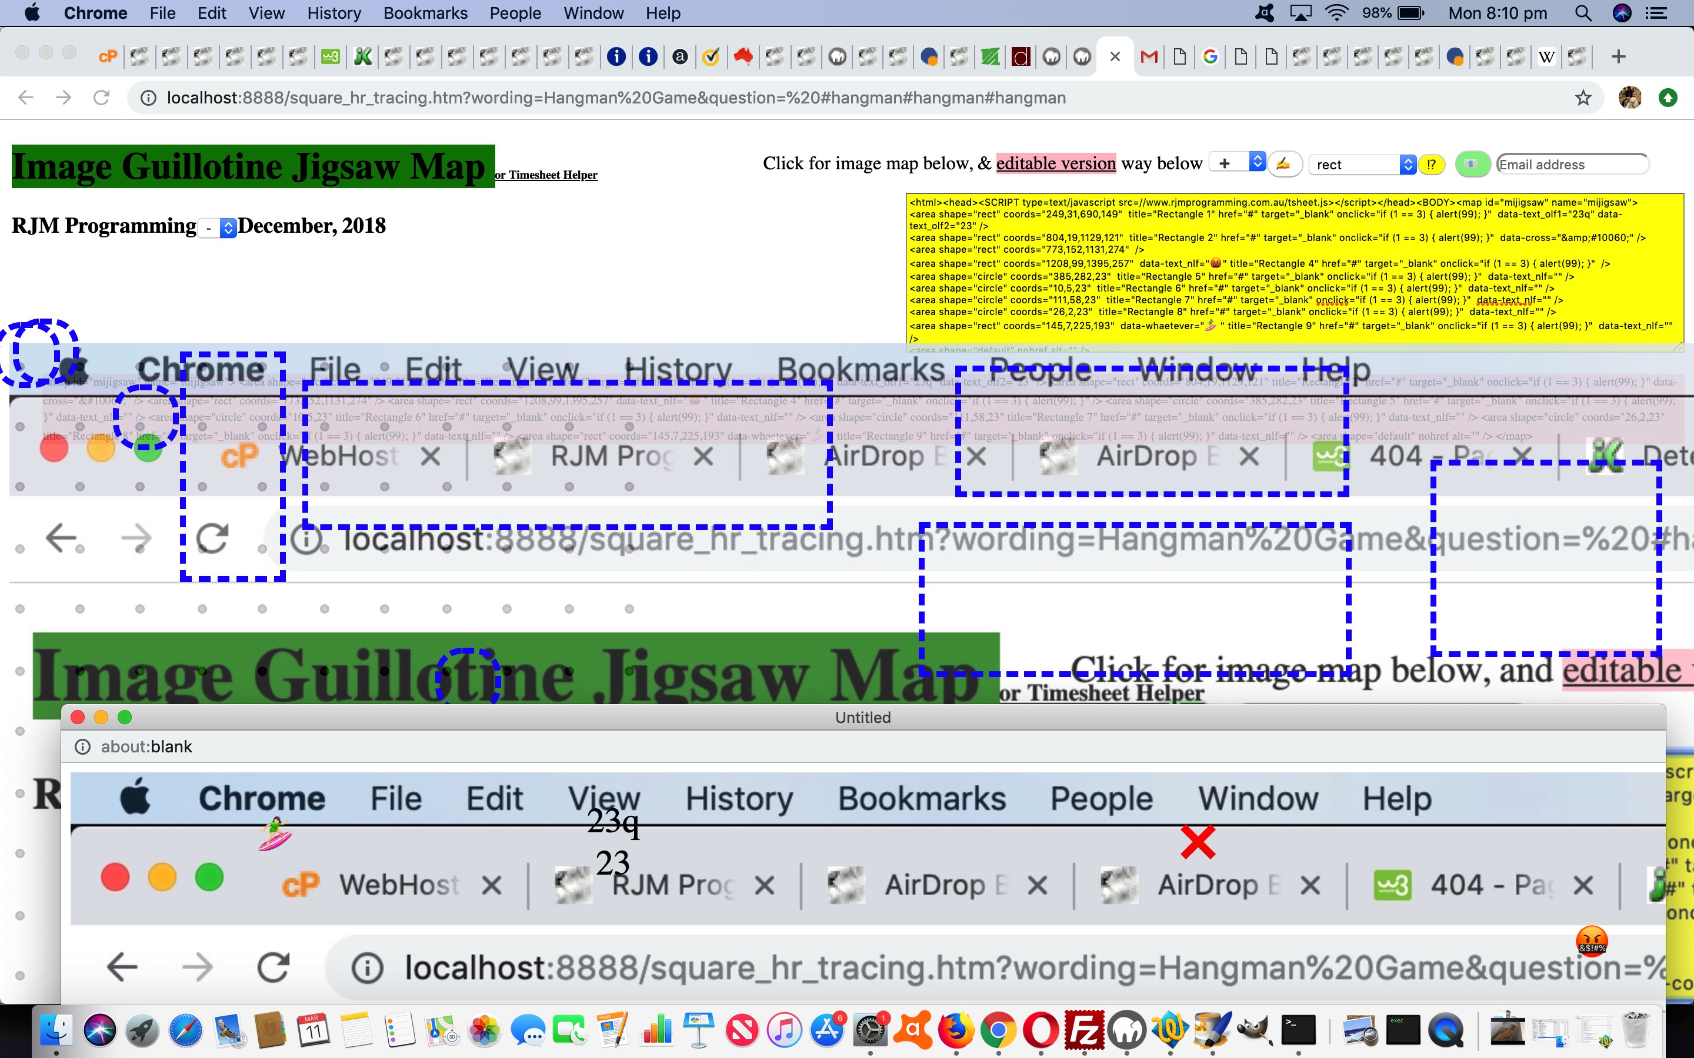Viewport: 1694px width, 1058px height.
Task: Click the green Chrome update icon
Action: (x=1668, y=98)
